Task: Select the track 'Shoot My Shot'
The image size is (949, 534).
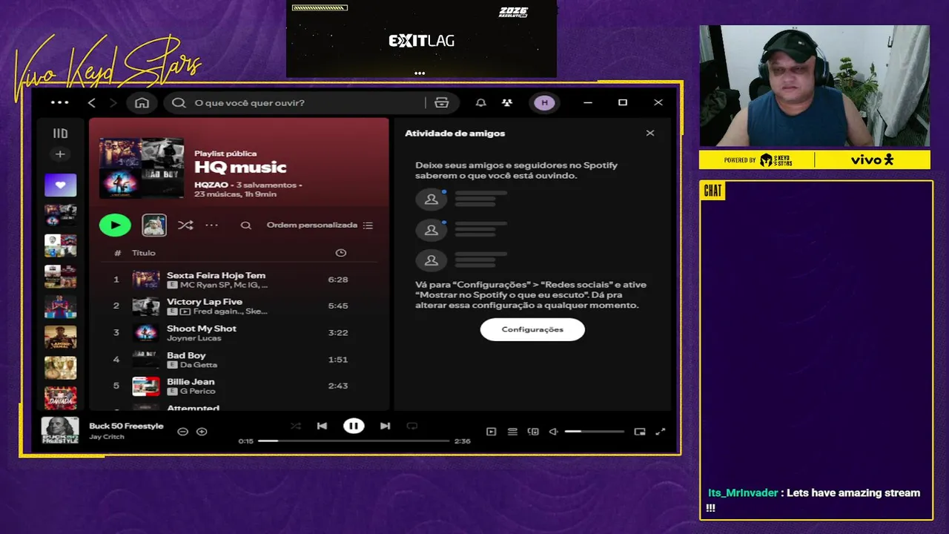Action: point(237,332)
